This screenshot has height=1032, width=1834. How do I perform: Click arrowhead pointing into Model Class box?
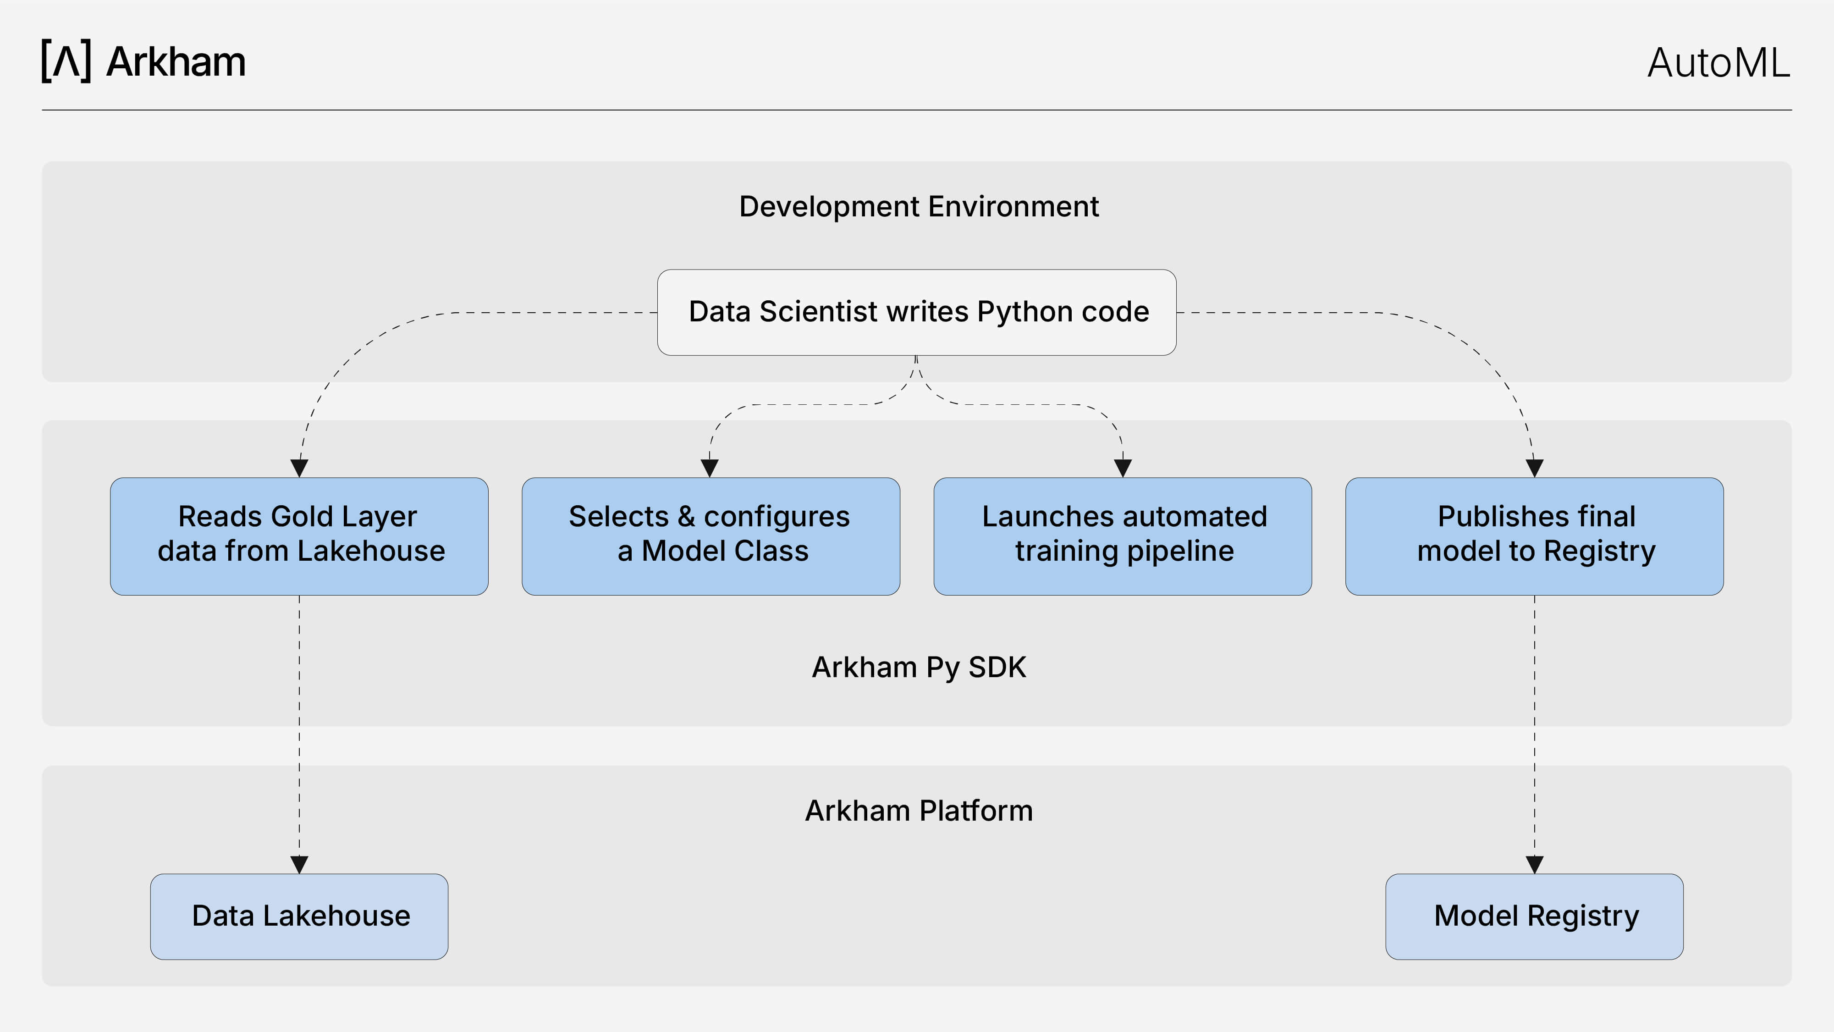[x=710, y=468]
